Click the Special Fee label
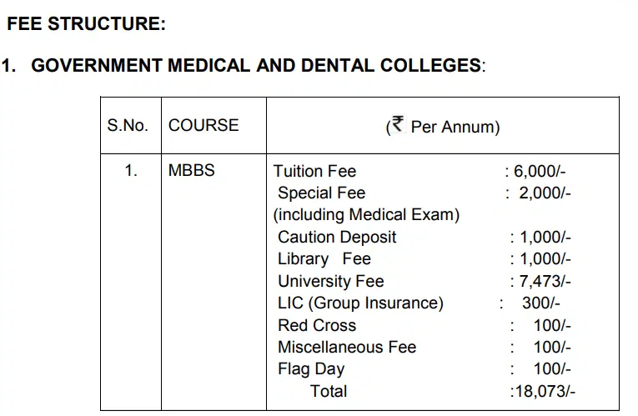This screenshot has height=416, width=638. [322, 193]
